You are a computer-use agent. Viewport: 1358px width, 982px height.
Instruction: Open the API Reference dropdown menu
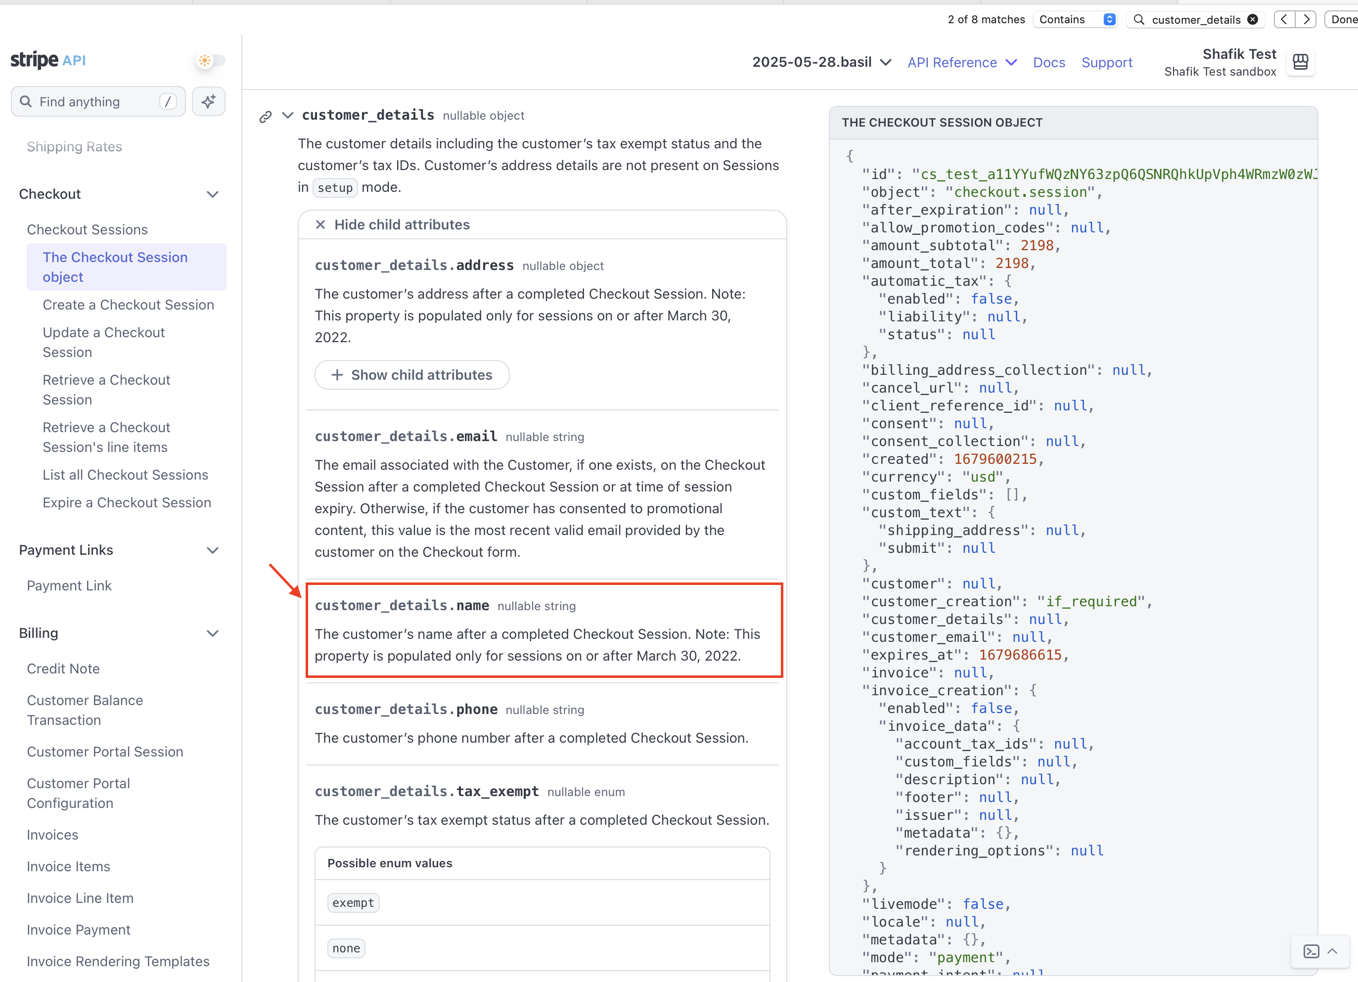tap(961, 62)
